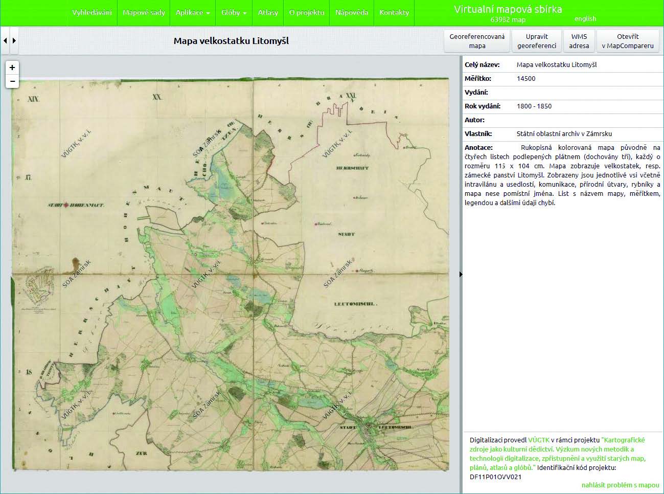Click the Autor label

pyautogui.click(x=474, y=120)
